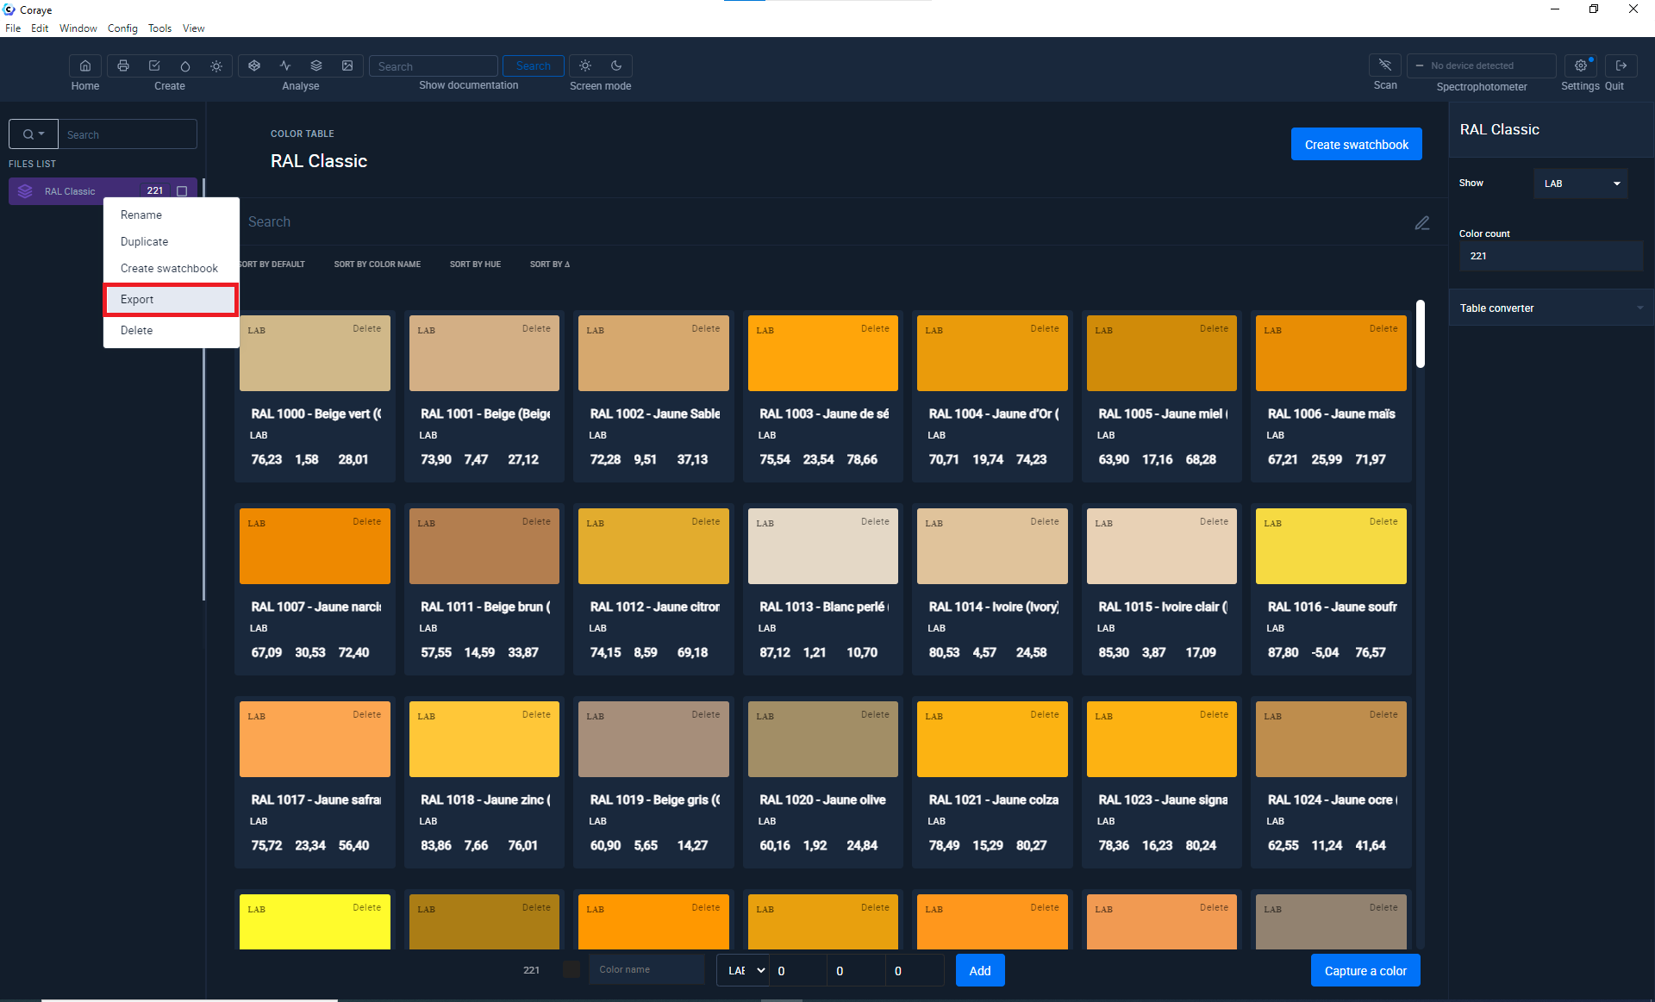The height and width of the screenshot is (1002, 1655).
Task: Click the new color preview swatch in the add bar
Action: (571, 969)
